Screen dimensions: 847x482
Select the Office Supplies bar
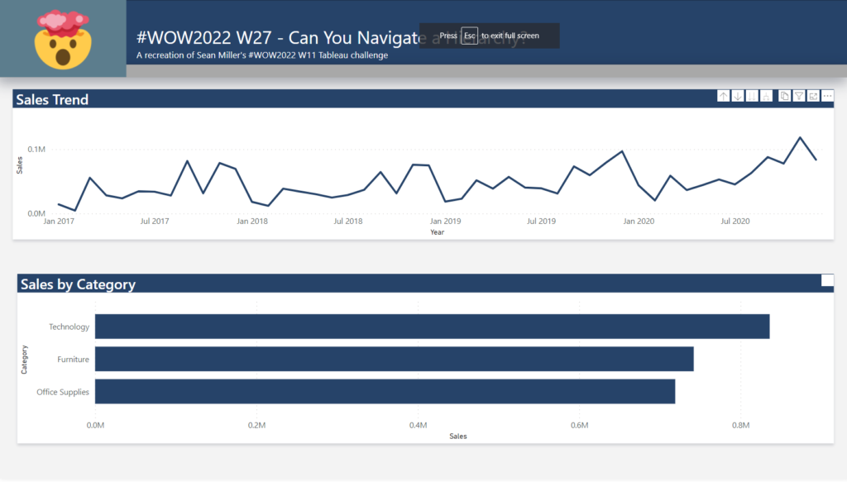point(385,391)
